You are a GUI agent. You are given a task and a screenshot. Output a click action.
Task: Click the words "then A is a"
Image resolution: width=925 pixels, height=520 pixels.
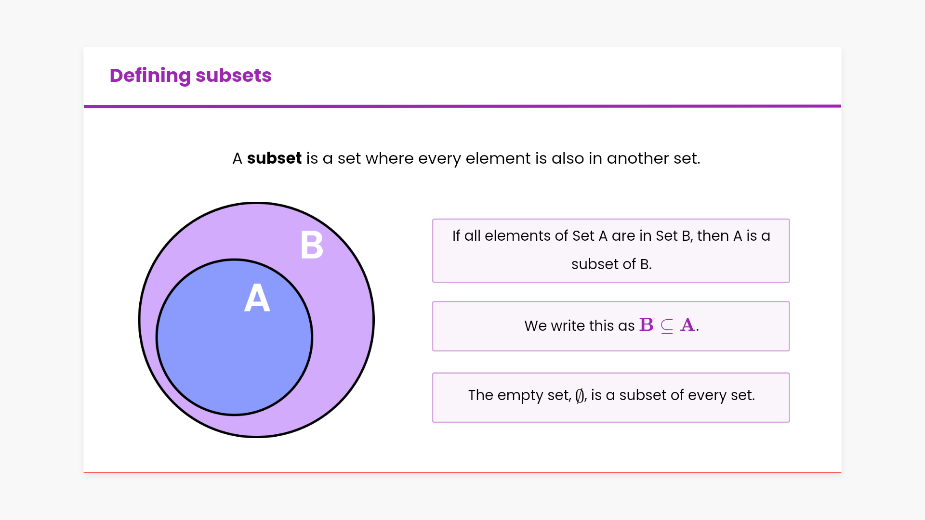733,236
